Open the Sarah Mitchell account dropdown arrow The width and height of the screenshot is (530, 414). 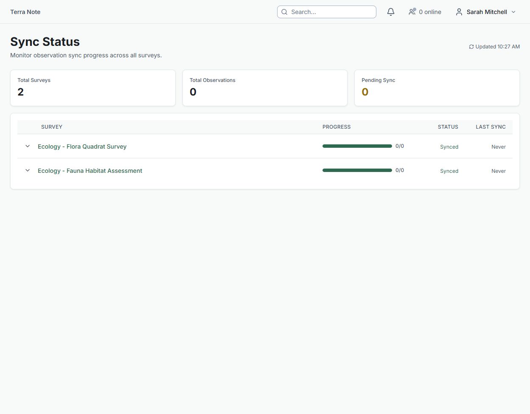(513, 12)
